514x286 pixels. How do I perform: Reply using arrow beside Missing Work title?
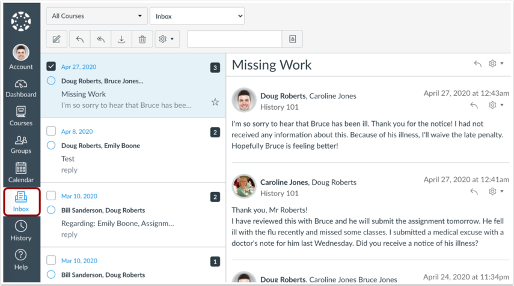point(477,64)
